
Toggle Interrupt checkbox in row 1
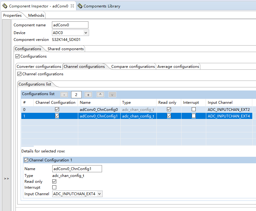pyautogui.click(x=194, y=116)
